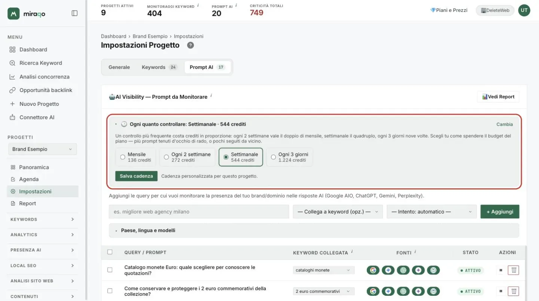Click the Salva cadenza button
Image resolution: width=539 pixels, height=301 pixels.
click(x=136, y=176)
